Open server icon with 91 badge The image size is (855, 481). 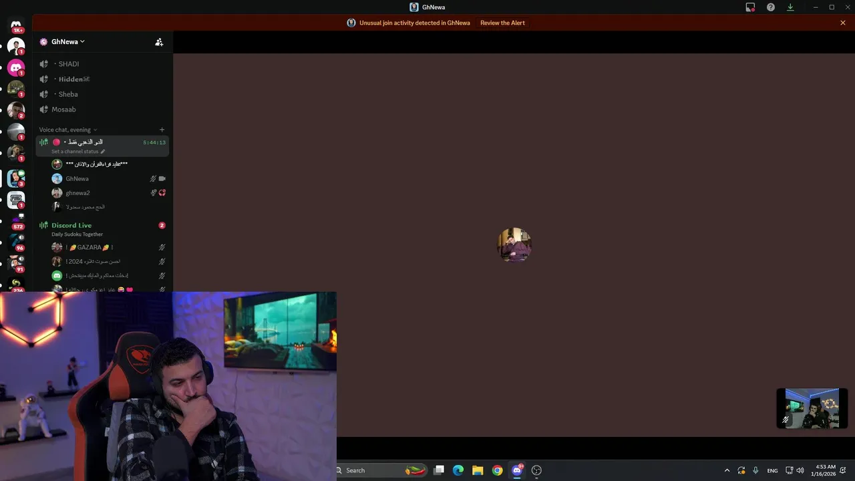point(17,264)
